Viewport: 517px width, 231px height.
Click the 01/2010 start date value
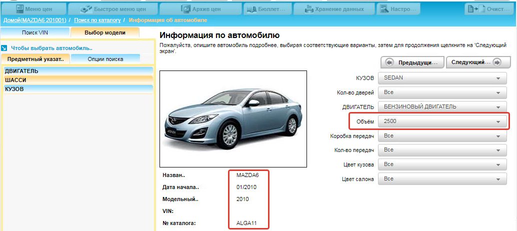246,187
